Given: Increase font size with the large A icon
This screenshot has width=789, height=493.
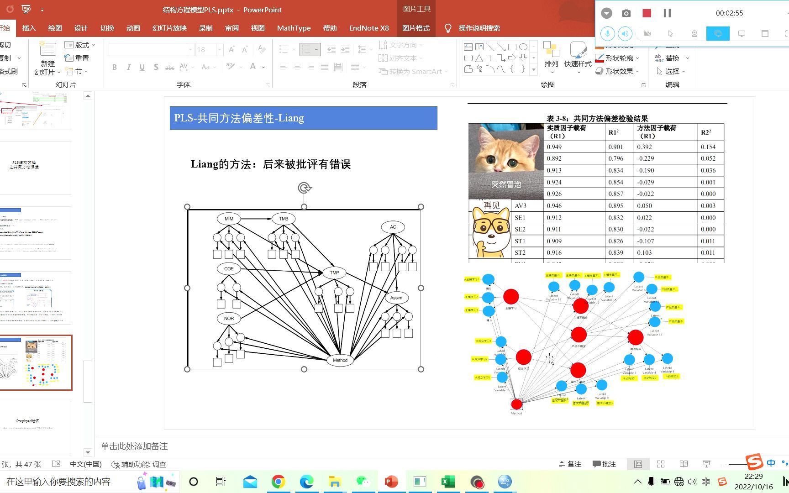Looking at the screenshot, I should coord(231,49).
